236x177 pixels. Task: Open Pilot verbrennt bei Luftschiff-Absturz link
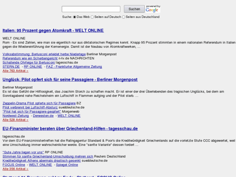(x=30, y=107)
